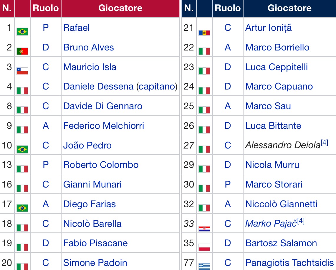Open the Federico Melchiorri link
336x270 pixels.
[x=104, y=126]
